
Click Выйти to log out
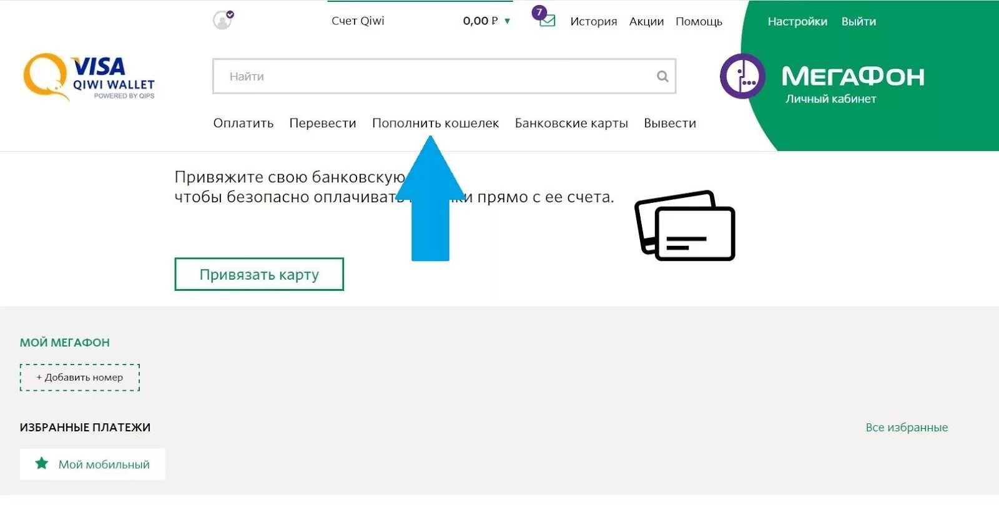[x=859, y=21]
